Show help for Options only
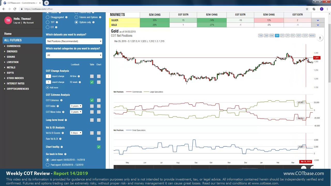 [93, 22]
